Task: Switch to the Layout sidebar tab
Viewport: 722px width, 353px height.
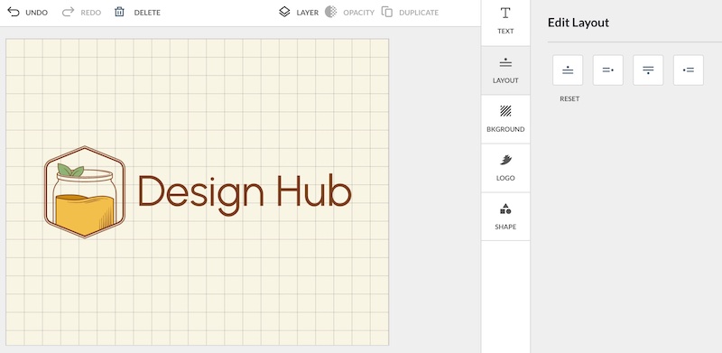Action: tap(505, 70)
